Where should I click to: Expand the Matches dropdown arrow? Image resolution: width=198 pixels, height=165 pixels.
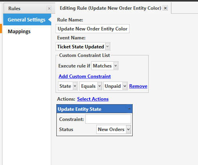tap(115, 66)
